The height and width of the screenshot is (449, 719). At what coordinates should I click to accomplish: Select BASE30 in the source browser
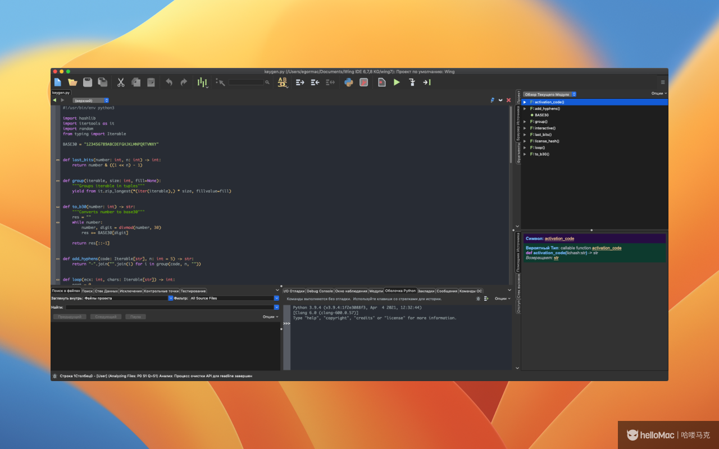point(541,115)
